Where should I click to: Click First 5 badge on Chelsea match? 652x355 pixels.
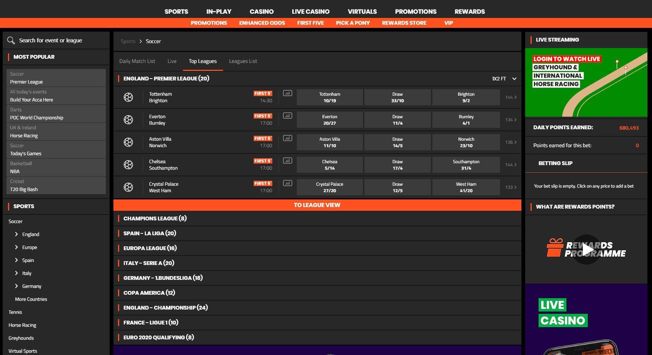tap(263, 161)
